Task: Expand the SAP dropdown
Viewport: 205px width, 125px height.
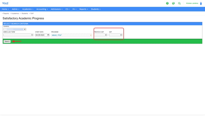Action: pyautogui.click(x=115, y=35)
